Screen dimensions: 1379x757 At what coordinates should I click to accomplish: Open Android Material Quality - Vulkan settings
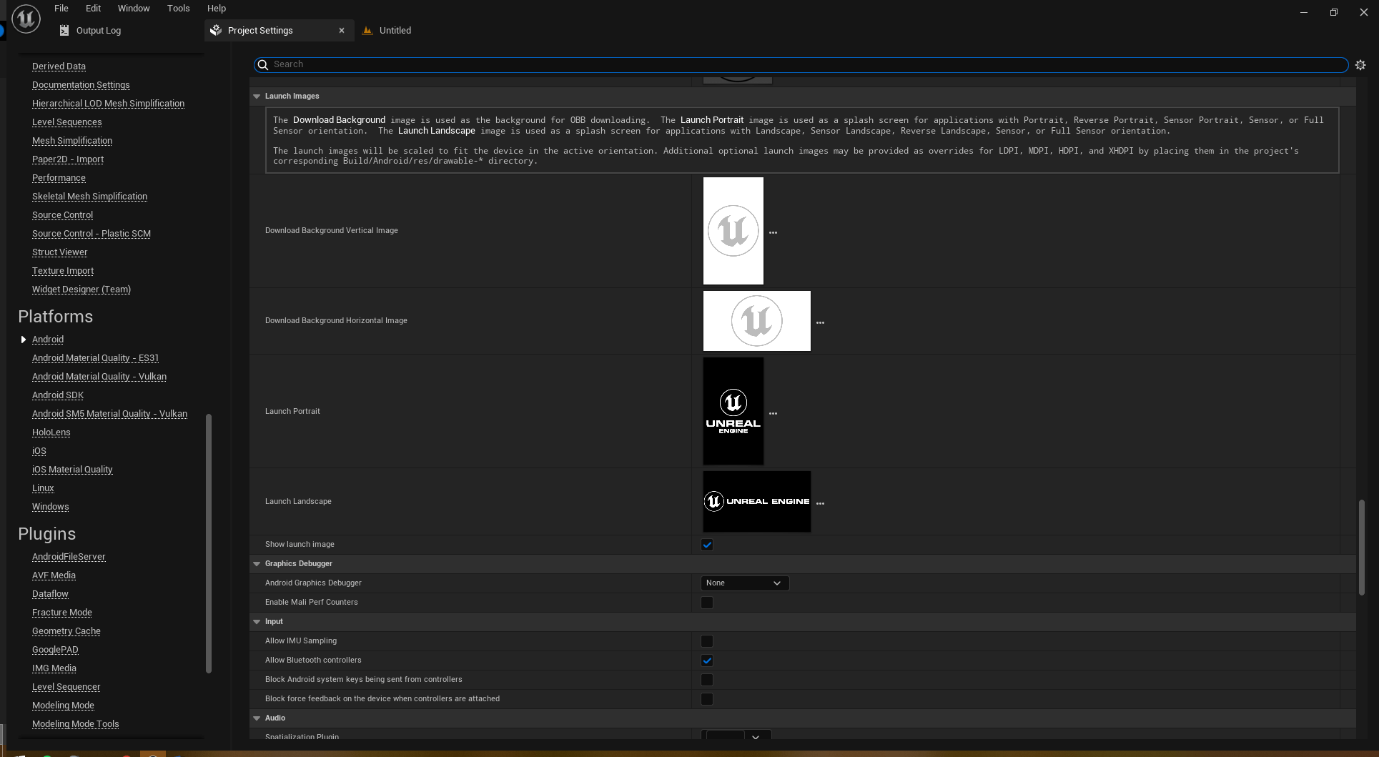pyautogui.click(x=99, y=377)
